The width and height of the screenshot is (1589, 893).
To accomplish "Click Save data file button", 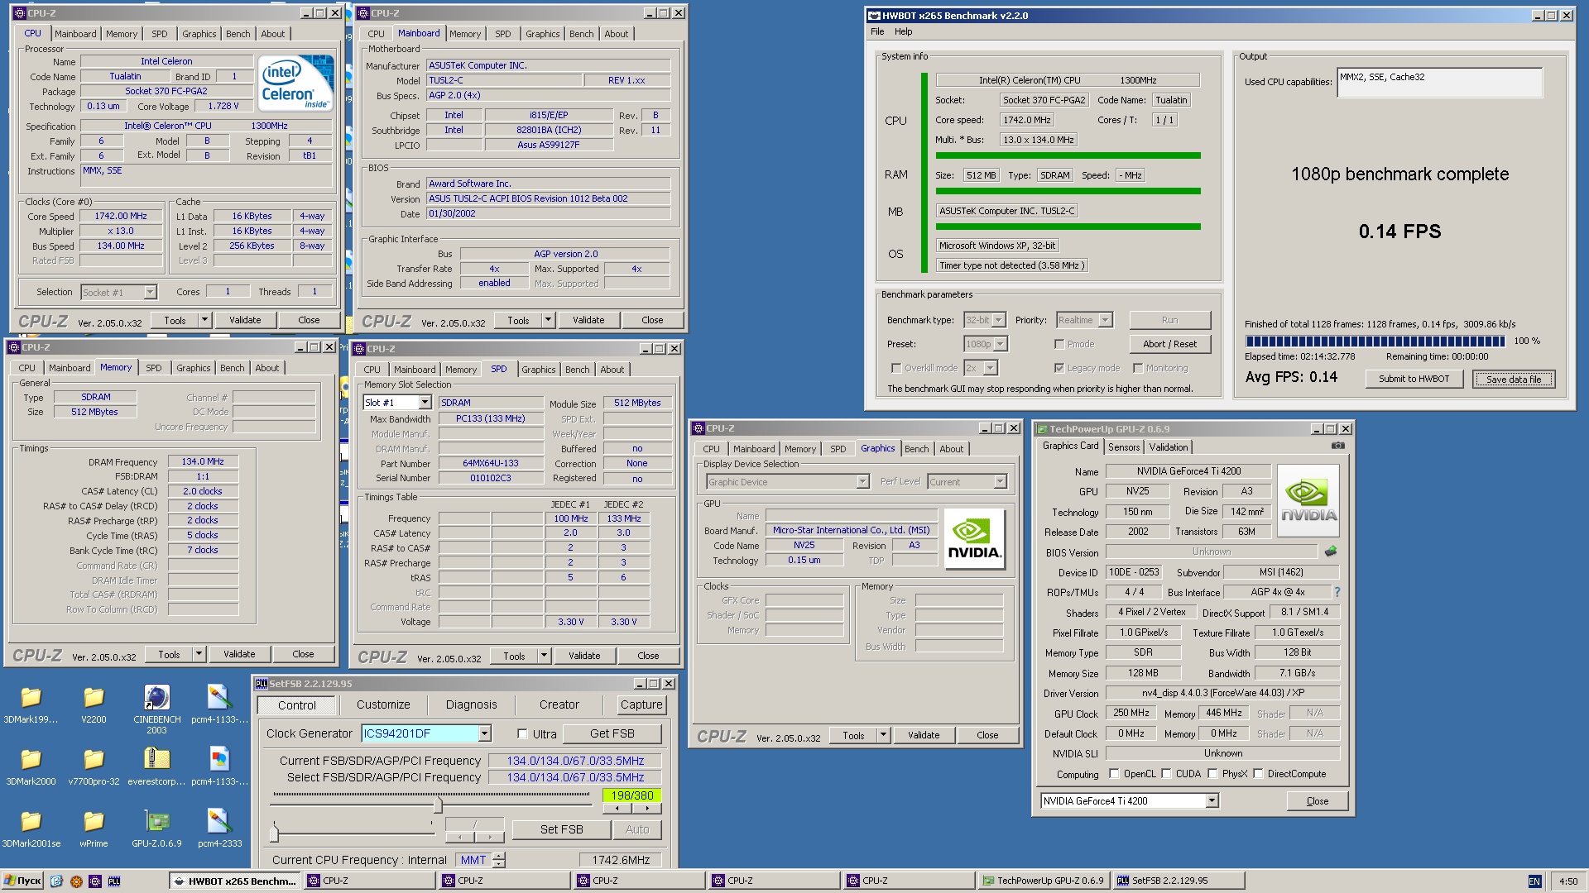I will click(x=1514, y=379).
